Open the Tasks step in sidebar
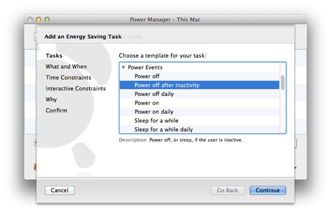This screenshot has width=331, height=213. (54, 56)
